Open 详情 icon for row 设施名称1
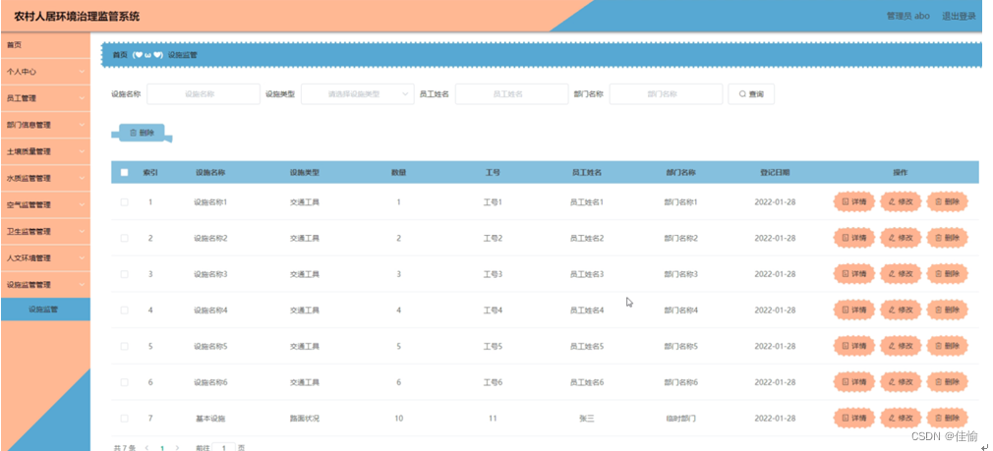 pos(845,202)
